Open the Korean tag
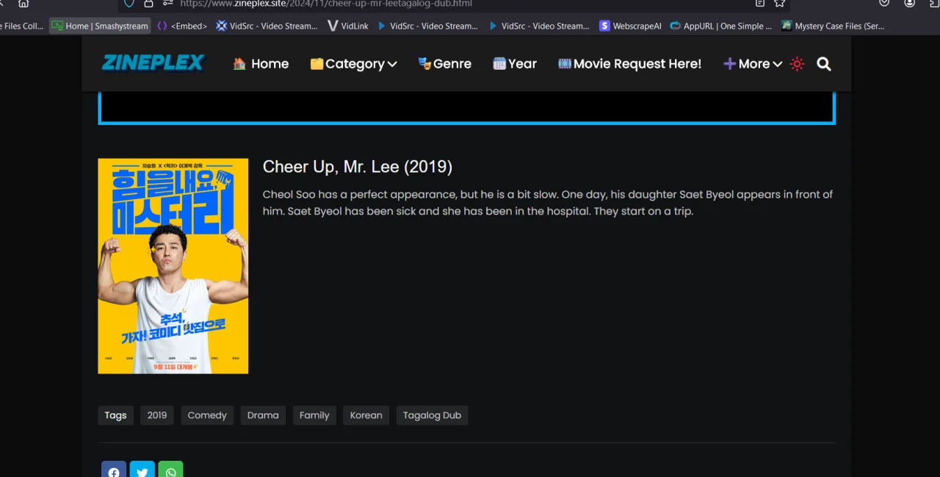This screenshot has width=940, height=477. coord(366,415)
